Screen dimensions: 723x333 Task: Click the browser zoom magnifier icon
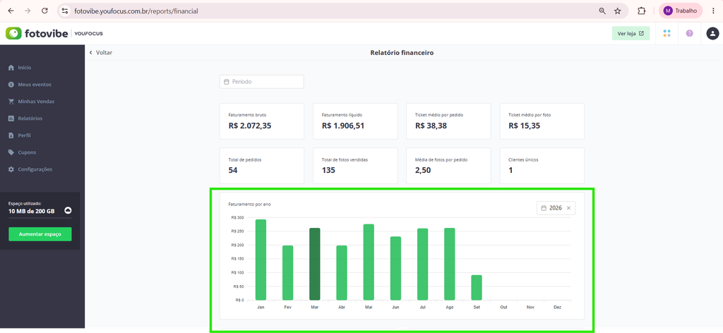602,11
